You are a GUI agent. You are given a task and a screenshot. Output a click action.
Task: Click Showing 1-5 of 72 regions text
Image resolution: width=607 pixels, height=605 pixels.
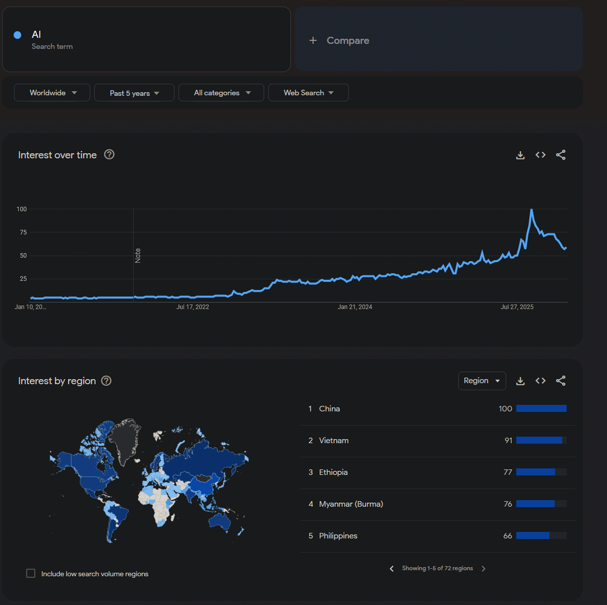click(438, 568)
